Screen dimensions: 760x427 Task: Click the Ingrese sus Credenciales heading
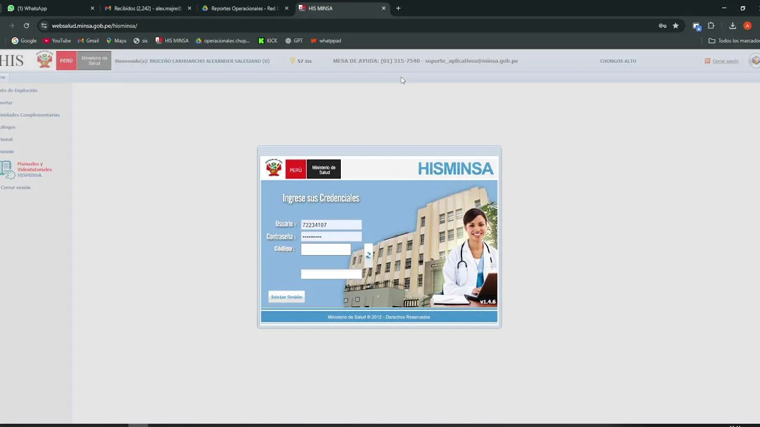[x=321, y=198]
